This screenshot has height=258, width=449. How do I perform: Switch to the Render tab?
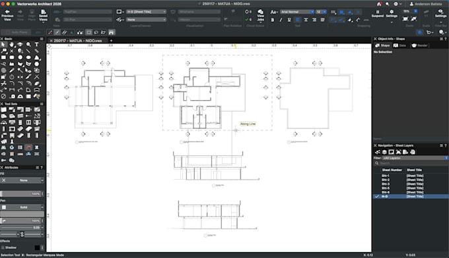[419, 45]
